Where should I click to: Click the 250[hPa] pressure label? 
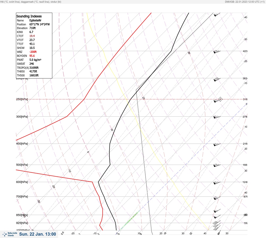click(x=22, y=99)
